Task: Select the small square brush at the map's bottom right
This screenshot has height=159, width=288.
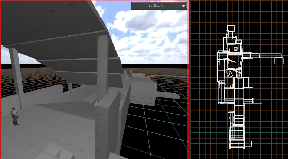Action: (x=249, y=143)
